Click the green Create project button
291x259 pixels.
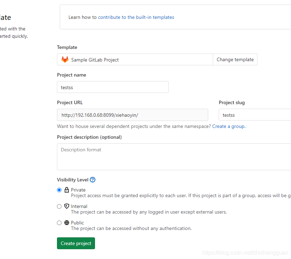[76, 243]
